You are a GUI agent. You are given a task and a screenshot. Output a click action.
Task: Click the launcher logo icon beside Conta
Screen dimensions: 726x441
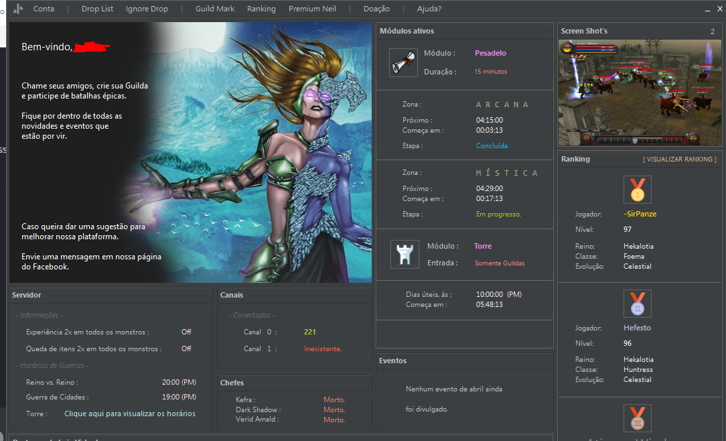coord(18,9)
